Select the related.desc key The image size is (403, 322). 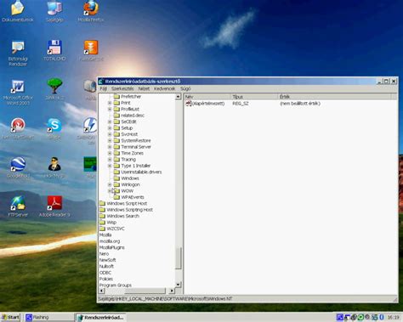point(133,116)
